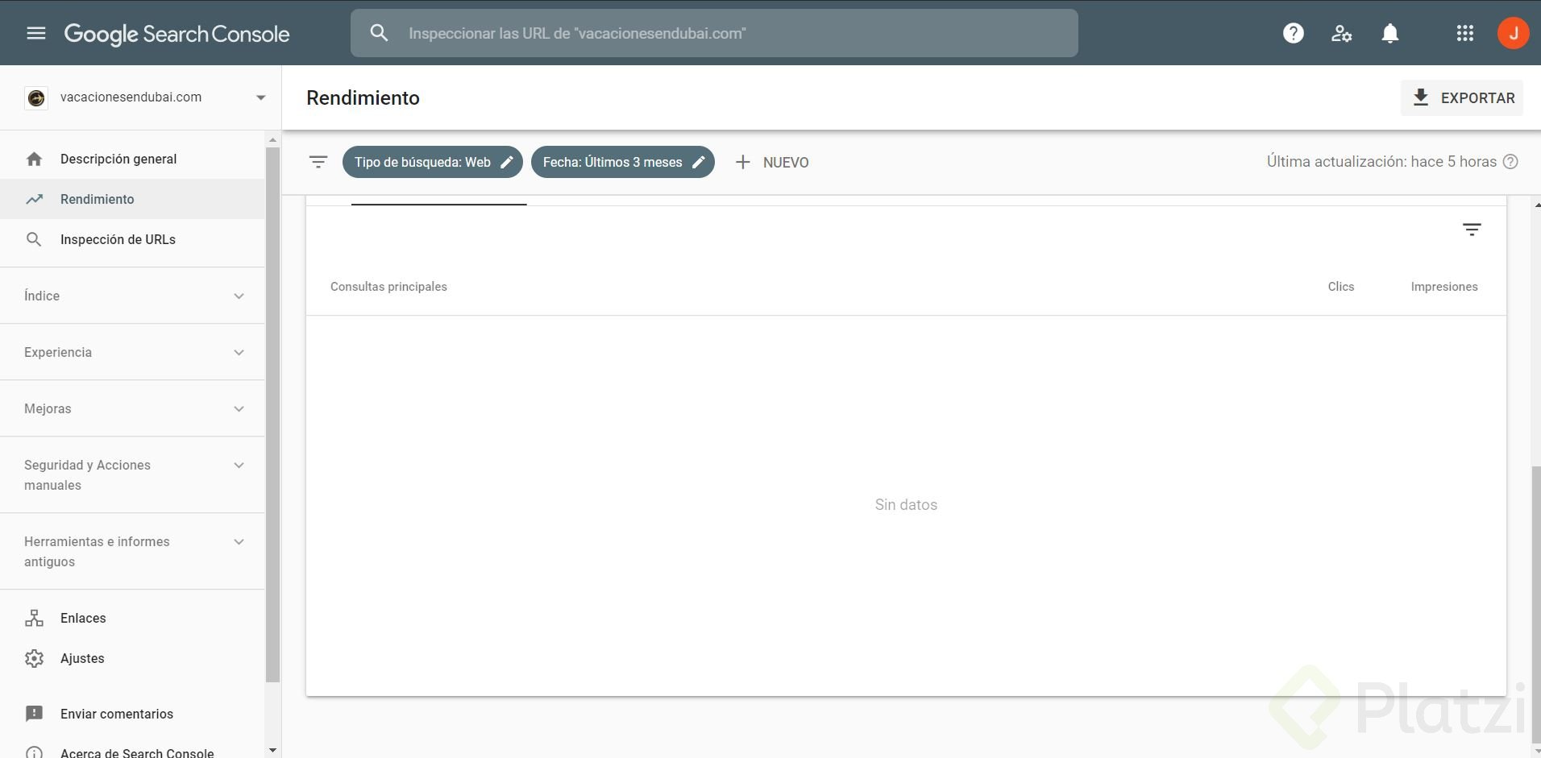Expand Seguridad y Acciones manuales section
The width and height of the screenshot is (1541, 758).
(x=133, y=475)
